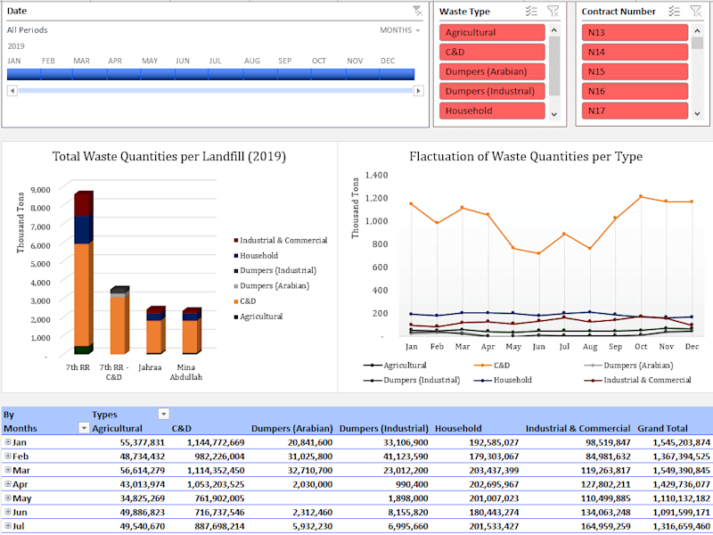Expand the Jan row

[8, 441]
